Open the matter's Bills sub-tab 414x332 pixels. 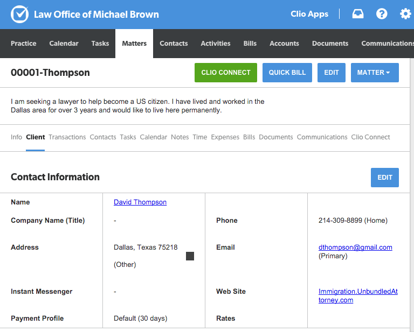(249, 137)
